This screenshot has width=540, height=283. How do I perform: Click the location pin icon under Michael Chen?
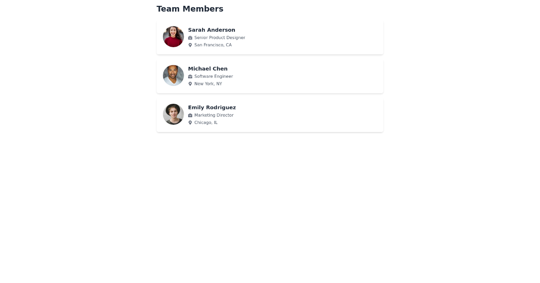tap(190, 84)
